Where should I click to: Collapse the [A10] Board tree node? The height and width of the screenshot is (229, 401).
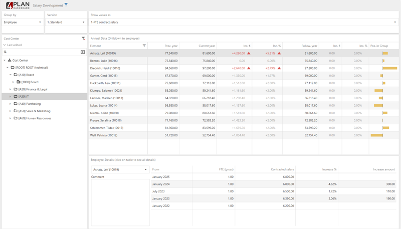(x=10, y=75)
